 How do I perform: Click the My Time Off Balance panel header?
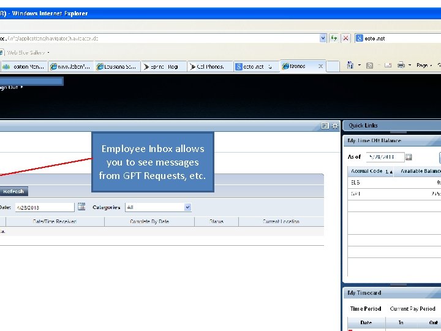393,140
